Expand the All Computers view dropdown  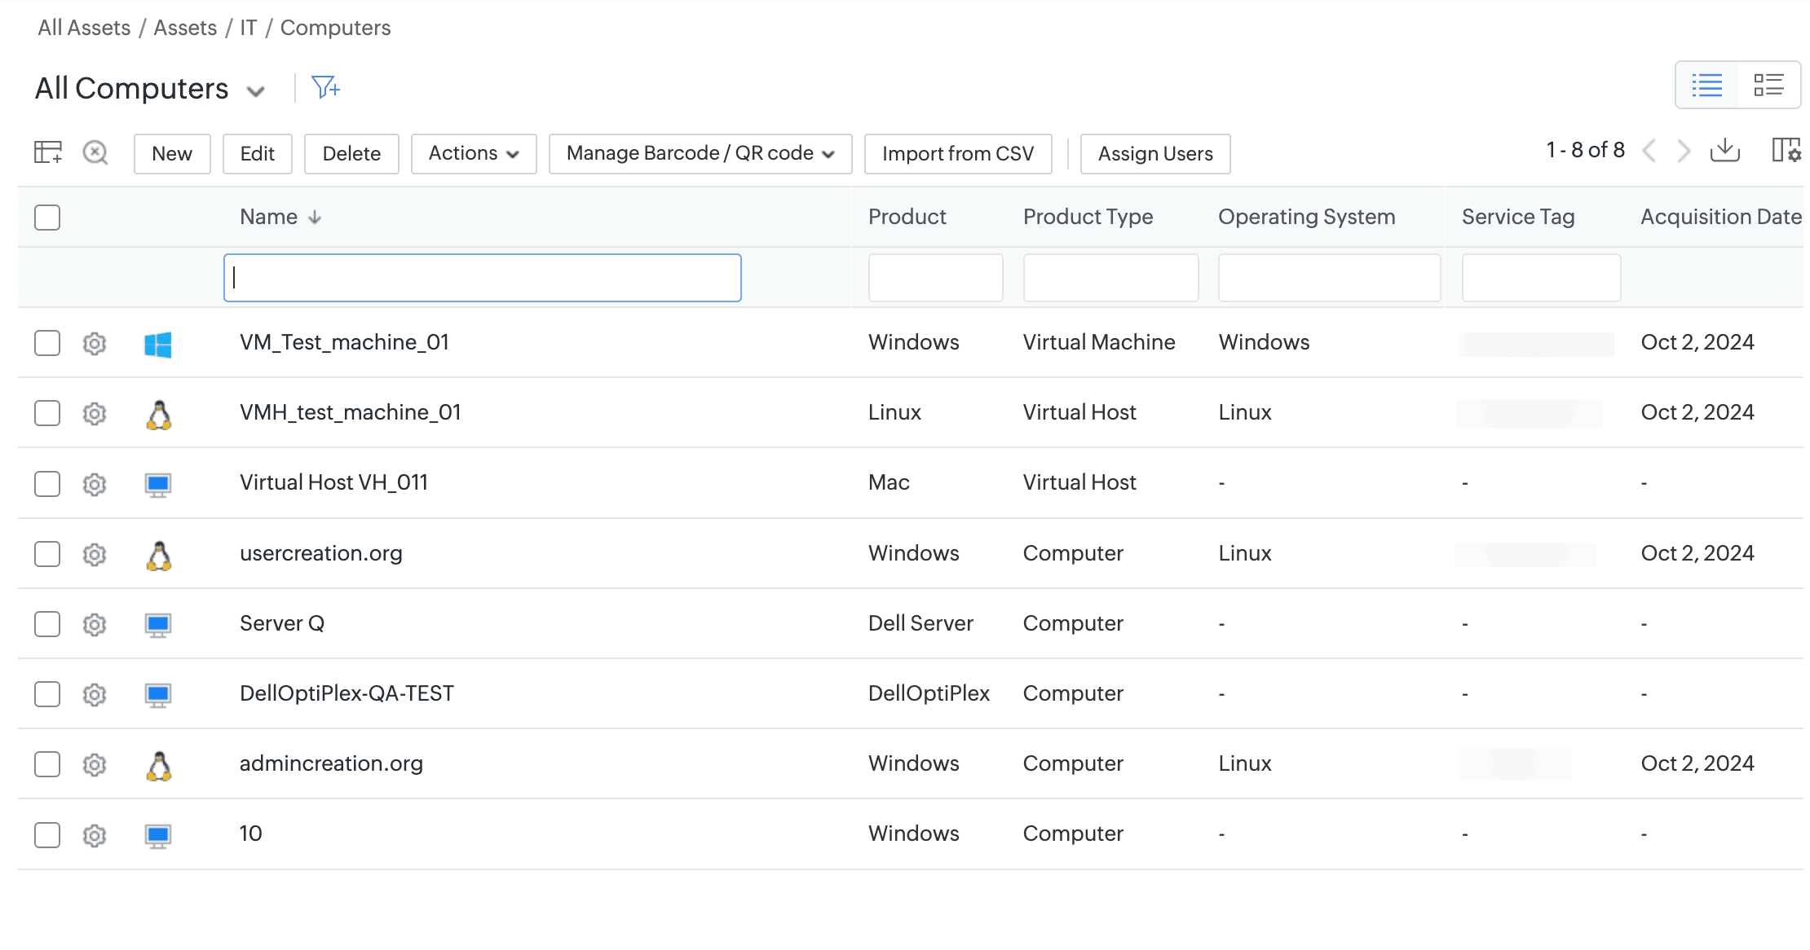pyautogui.click(x=256, y=90)
